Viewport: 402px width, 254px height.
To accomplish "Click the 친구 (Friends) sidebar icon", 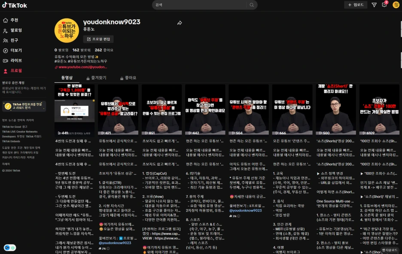I will click(15, 40).
